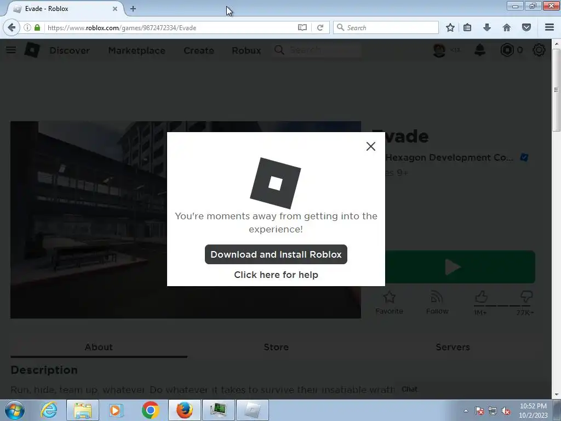Open the Click here for help link
This screenshot has width=561, height=421.
(x=276, y=275)
